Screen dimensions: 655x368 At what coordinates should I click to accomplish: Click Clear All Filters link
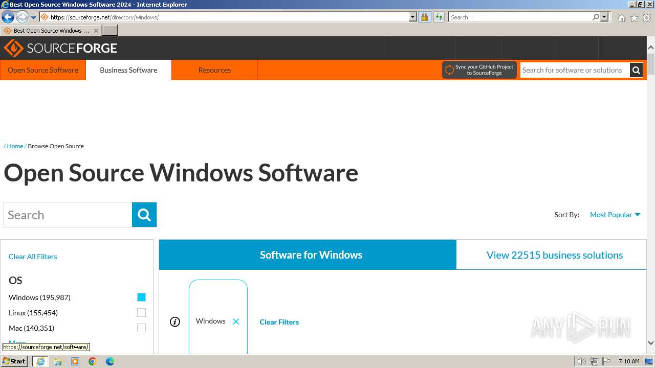[33, 257]
